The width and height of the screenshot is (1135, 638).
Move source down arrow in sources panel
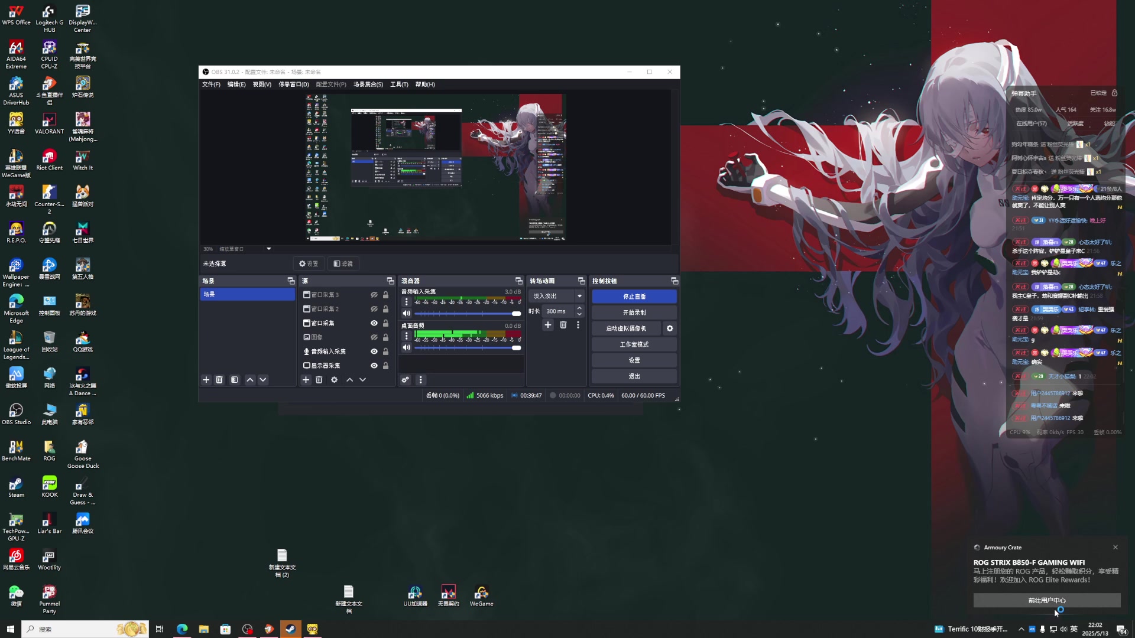coord(363,380)
